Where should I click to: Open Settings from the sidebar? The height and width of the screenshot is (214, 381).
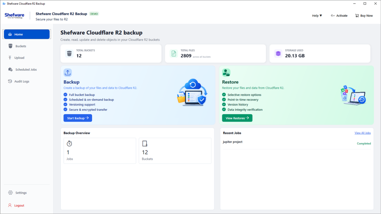coord(27,193)
